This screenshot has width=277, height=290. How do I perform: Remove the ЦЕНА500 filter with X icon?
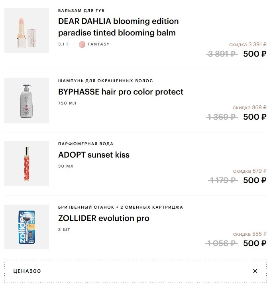click(255, 271)
